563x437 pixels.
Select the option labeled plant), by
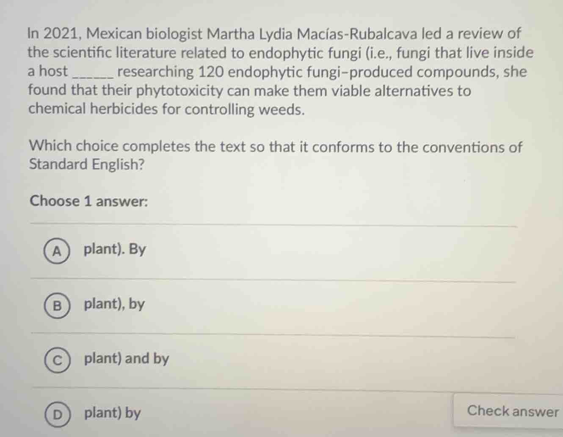113,303
